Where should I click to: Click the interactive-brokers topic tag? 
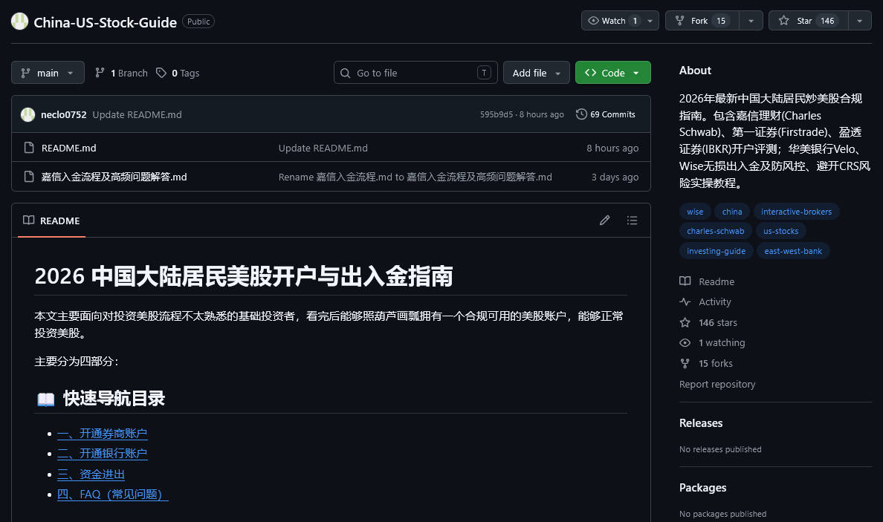click(796, 212)
